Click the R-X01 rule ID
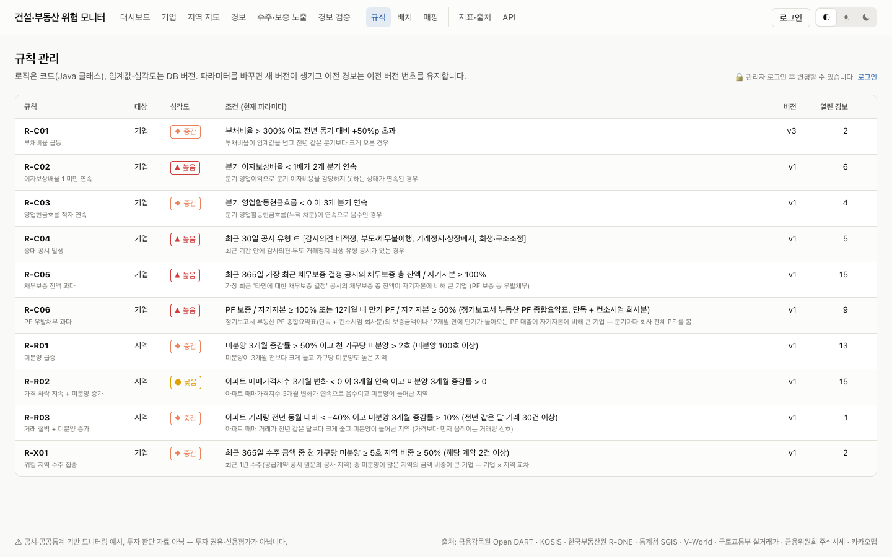 [x=37, y=453]
